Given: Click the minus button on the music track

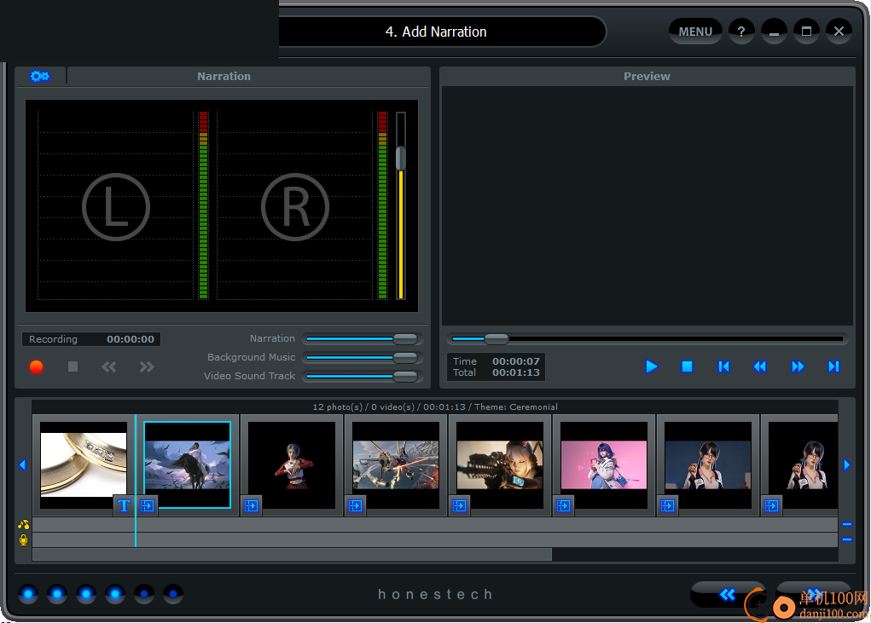Looking at the screenshot, I should coord(847,524).
